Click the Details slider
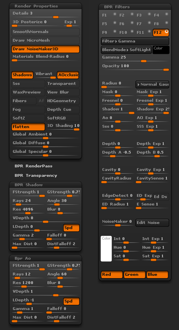179x330 pixels. pyautogui.click(x=46, y=15)
